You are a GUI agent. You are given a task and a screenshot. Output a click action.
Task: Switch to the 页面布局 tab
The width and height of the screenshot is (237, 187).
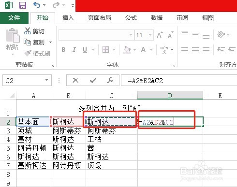point(100,18)
